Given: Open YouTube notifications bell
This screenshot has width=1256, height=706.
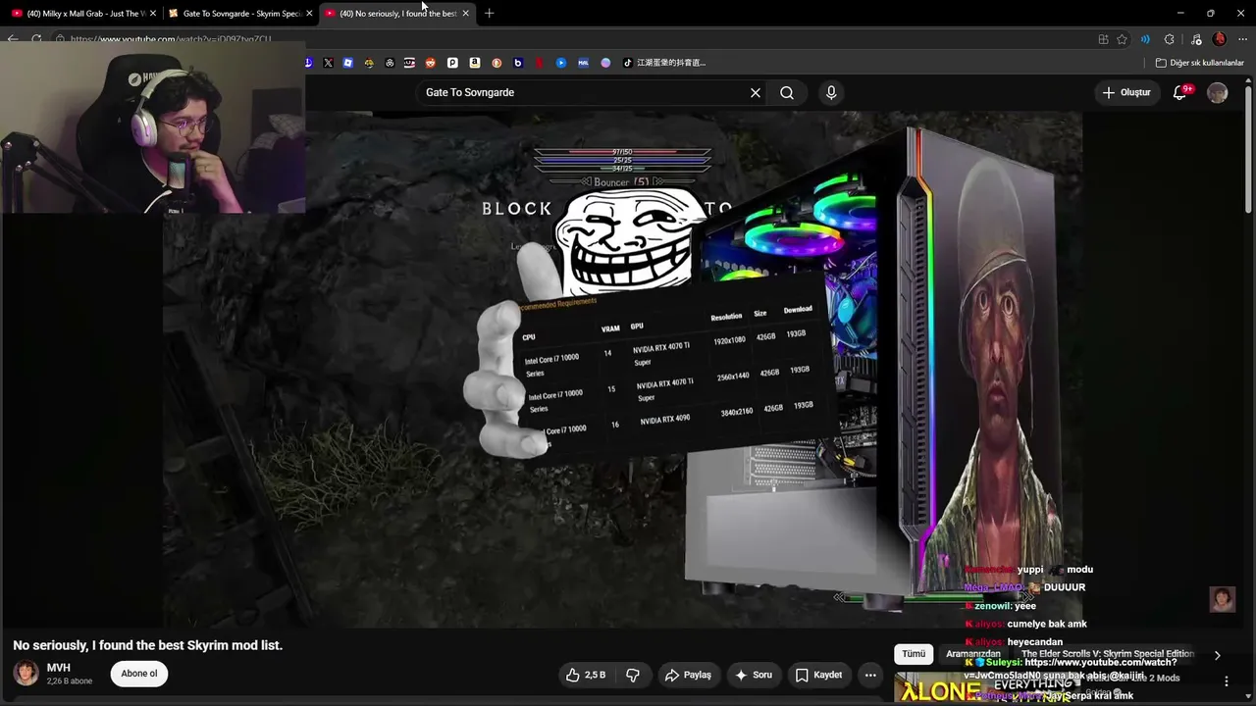Looking at the screenshot, I should point(1181,92).
